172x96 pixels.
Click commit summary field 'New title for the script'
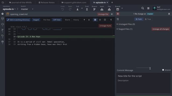[x=143, y=76]
